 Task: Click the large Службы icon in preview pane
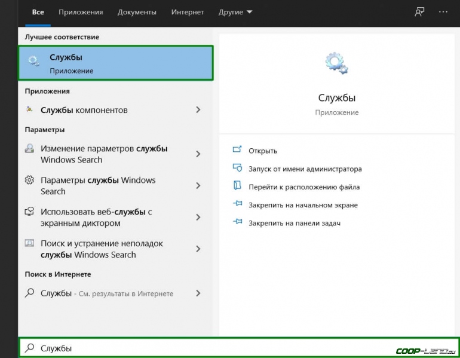(x=336, y=64)
